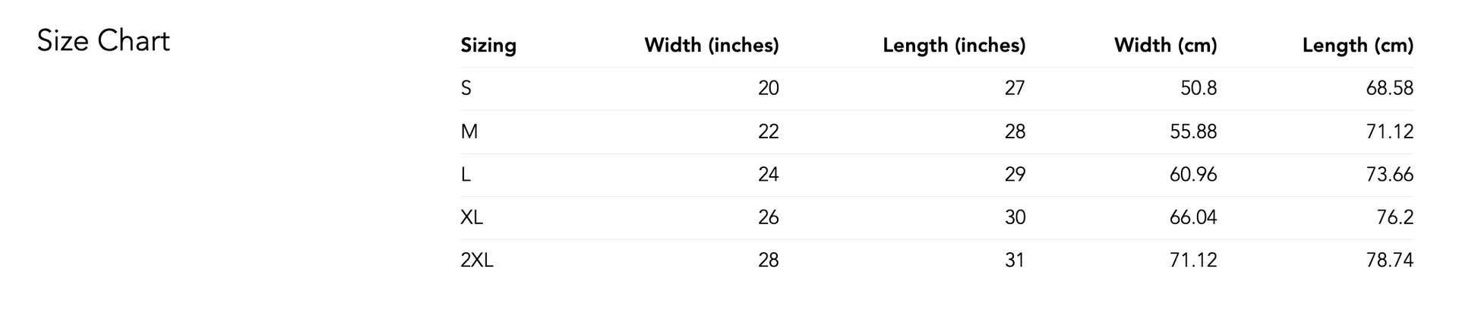Click the Length (cm) column header
This screenshot has height=329, width=1478.
tap(1358, 46)
